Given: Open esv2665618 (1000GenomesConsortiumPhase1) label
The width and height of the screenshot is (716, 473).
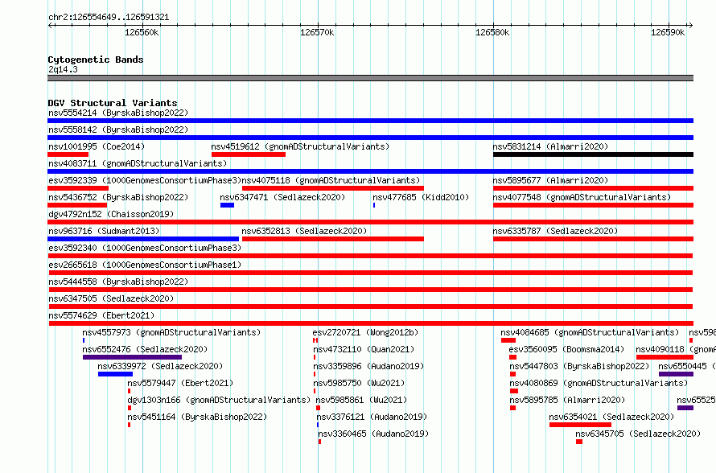Looking at the screenshot, I should (145, 265).
